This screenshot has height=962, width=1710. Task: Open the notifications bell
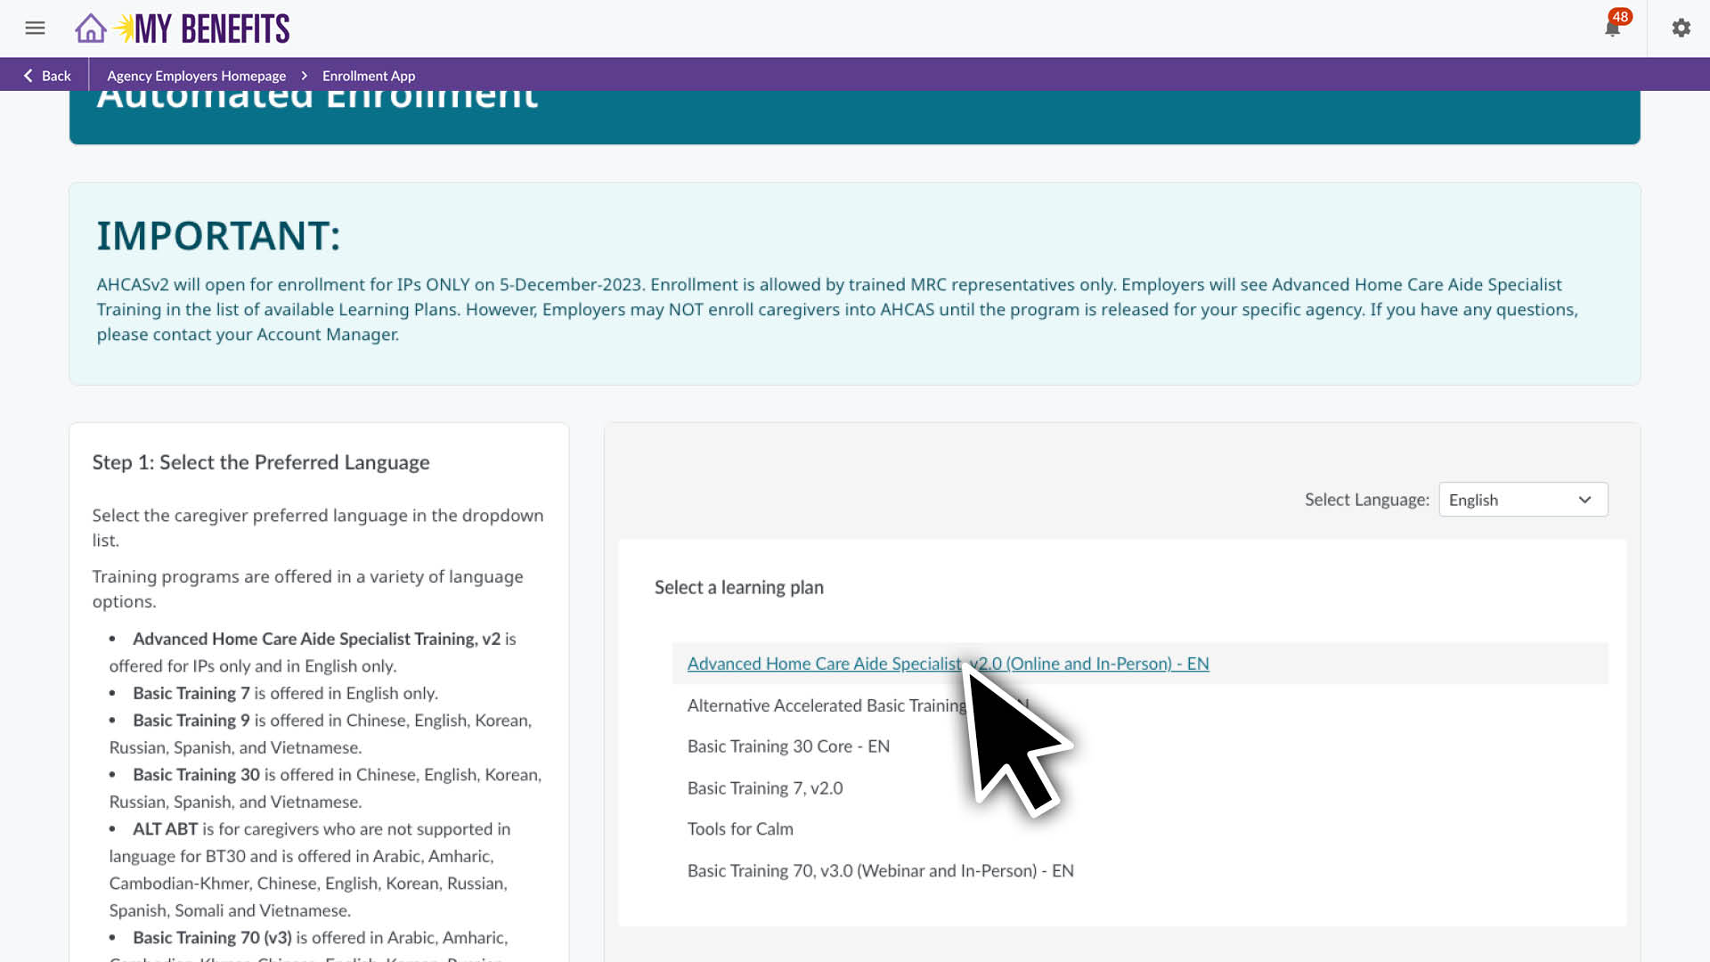coord(1611,29)
